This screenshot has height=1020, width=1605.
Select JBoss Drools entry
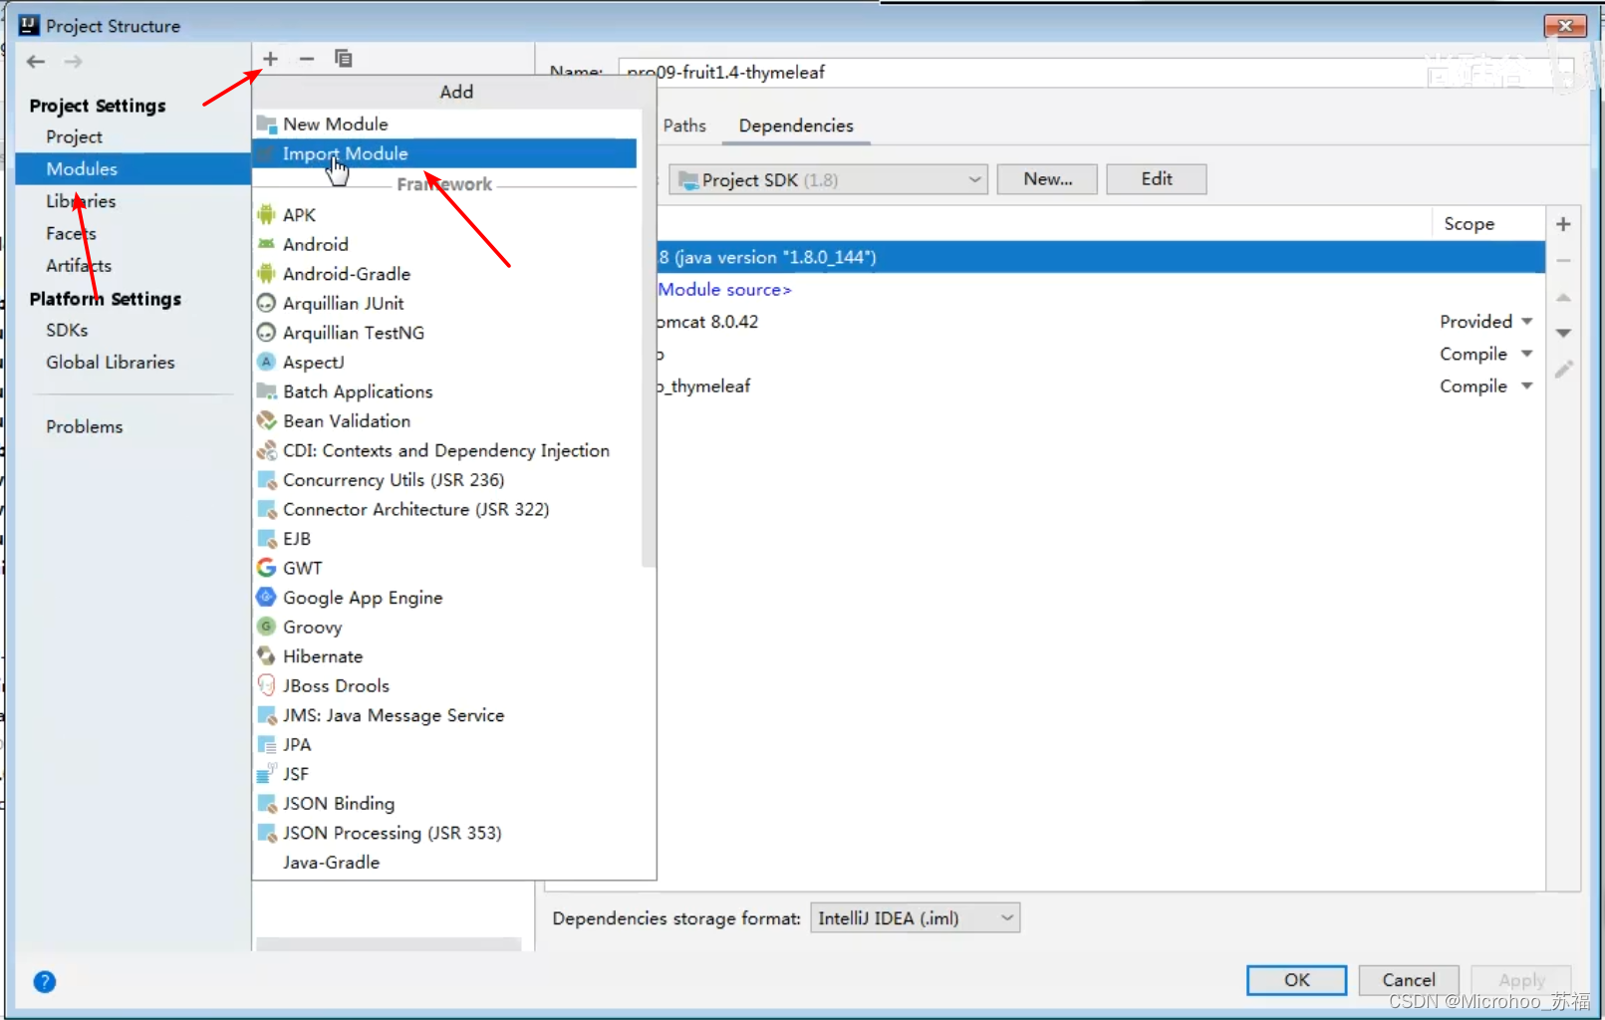click(x=444, y=685)
